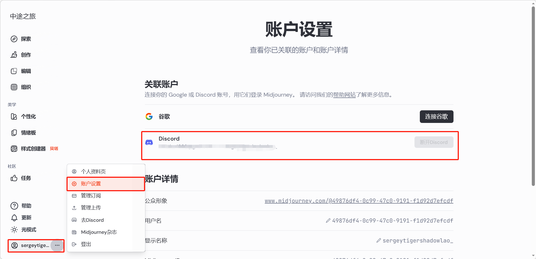This screenshot has height=259, width=536.
Task: Open the Organize (组织) grid icon
Action: click(x=14, y=87)
